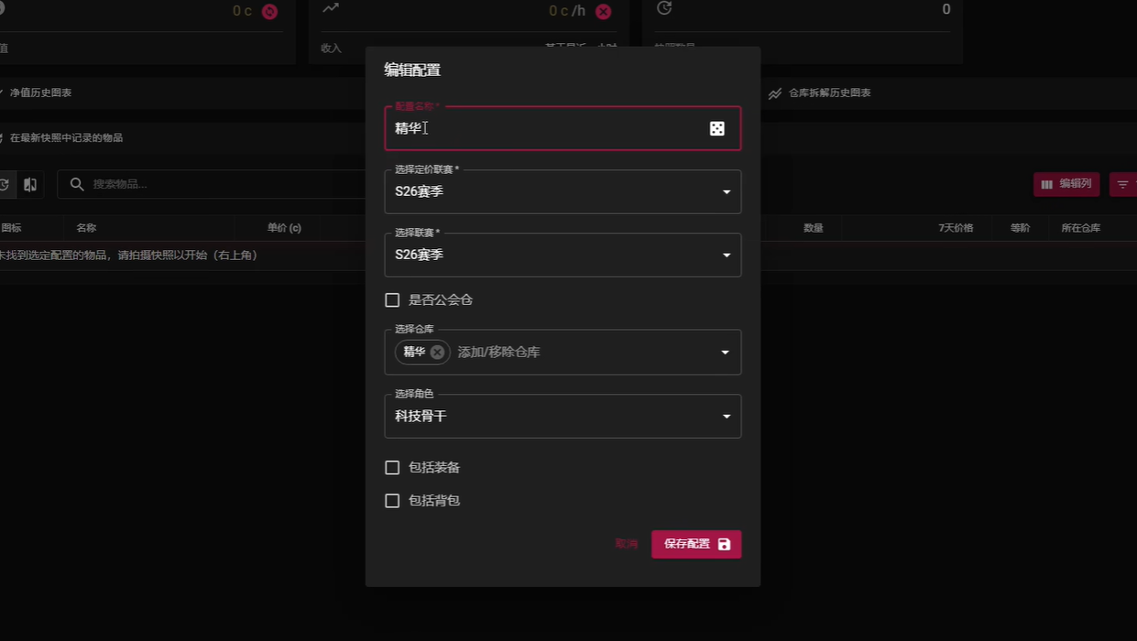Screen dimensions: 1137x641
Task: Click the 取消 cancel button
Action: pyautogui.click(x=627, y=544)
